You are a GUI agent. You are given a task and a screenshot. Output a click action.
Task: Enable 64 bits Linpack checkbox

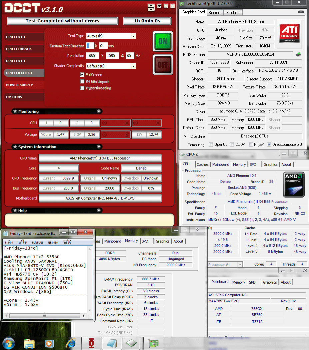pos(82,81)
